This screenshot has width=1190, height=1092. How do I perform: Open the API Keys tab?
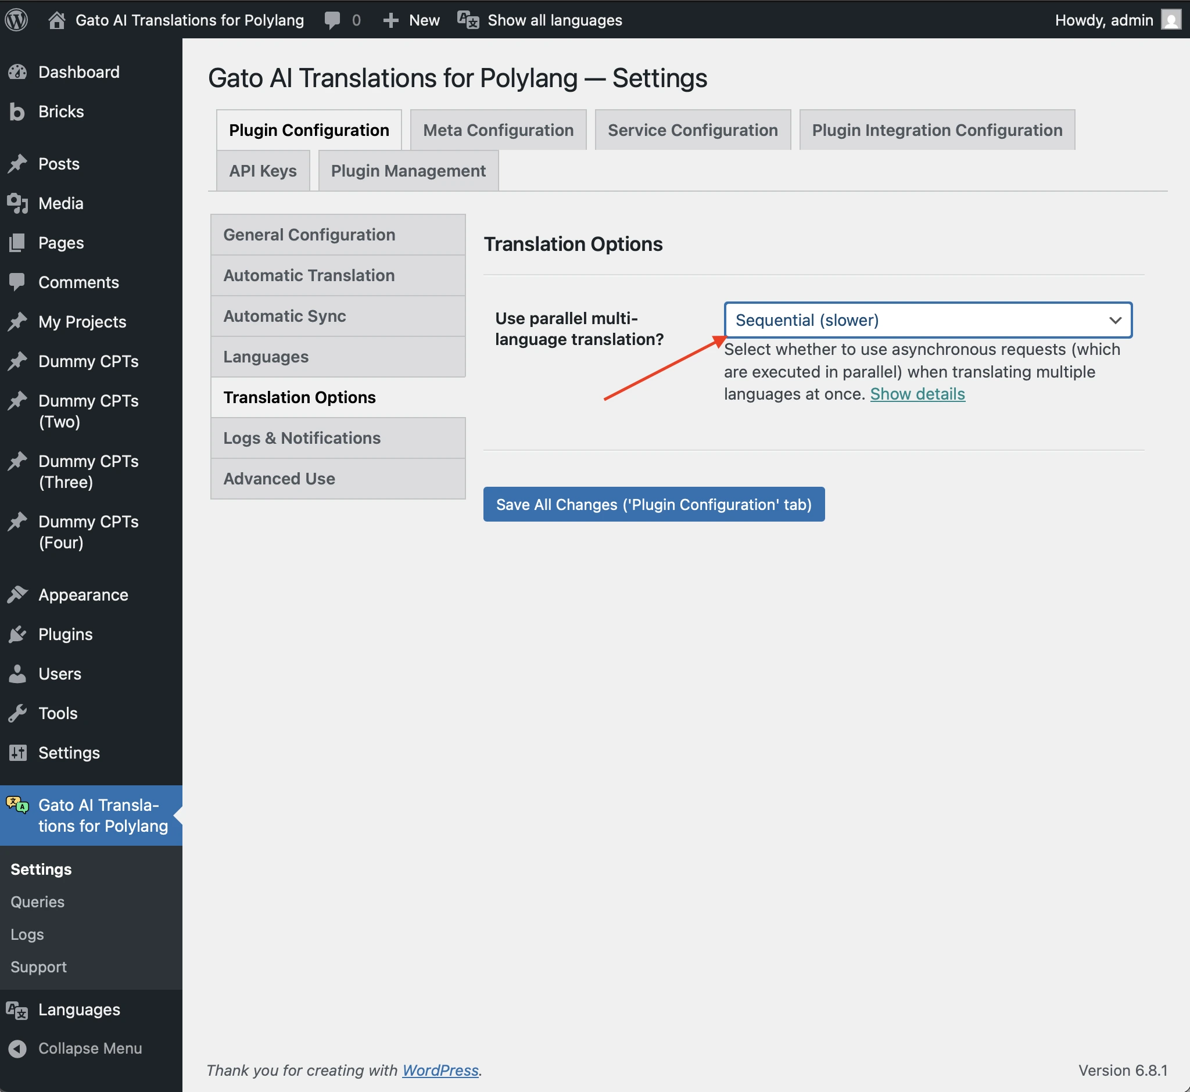pos(263,170)
